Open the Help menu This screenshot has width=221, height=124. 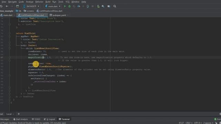click(x=84, y=2)
